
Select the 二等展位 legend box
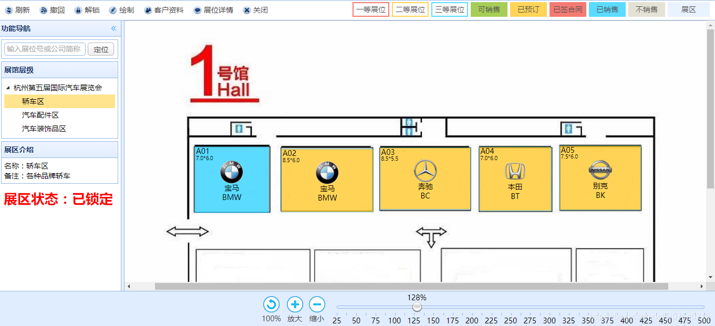point(410,9)
